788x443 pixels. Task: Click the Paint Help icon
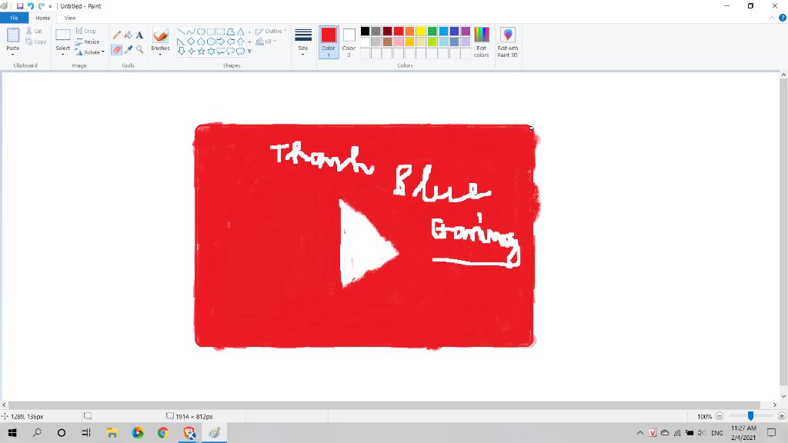(783, 18)
